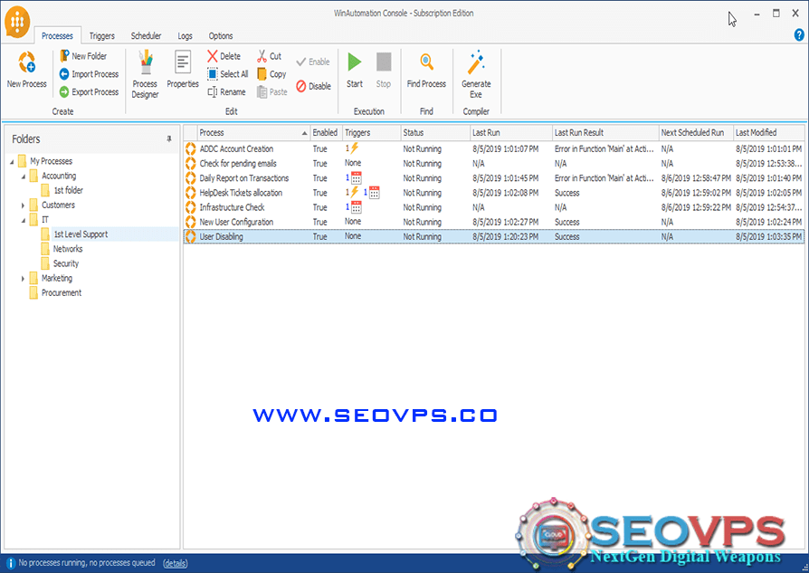Open process Properties
The width and height of the screenshot is (809, 573).
(x=183, y=69)
